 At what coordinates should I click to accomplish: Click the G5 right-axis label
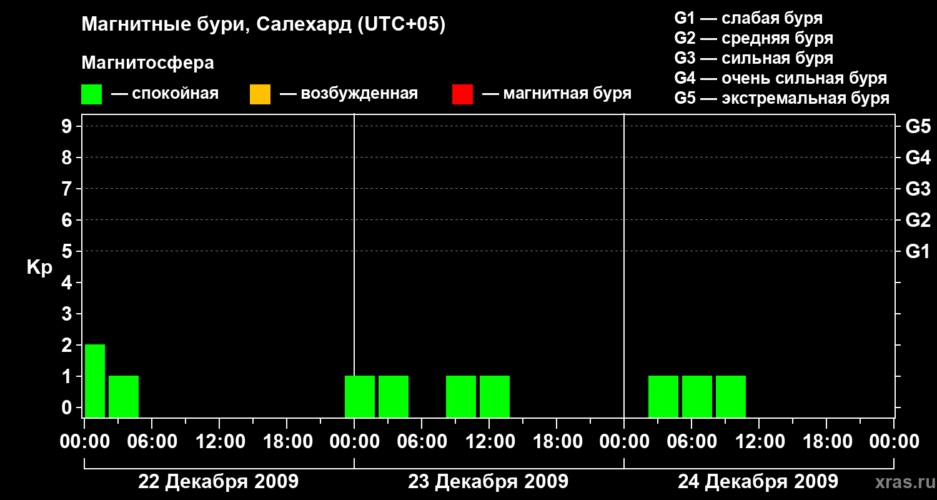[918, 126]
